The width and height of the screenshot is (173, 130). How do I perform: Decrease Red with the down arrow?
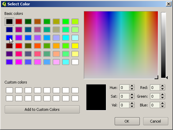162,89
